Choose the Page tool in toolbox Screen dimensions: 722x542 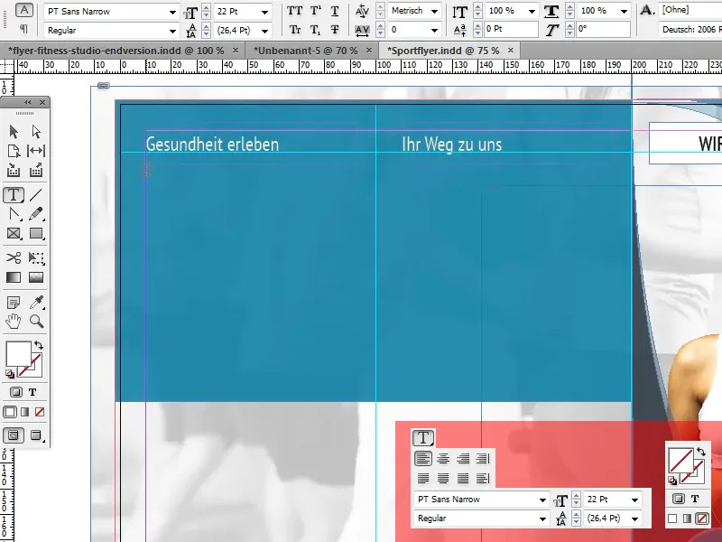coord(14,151)
